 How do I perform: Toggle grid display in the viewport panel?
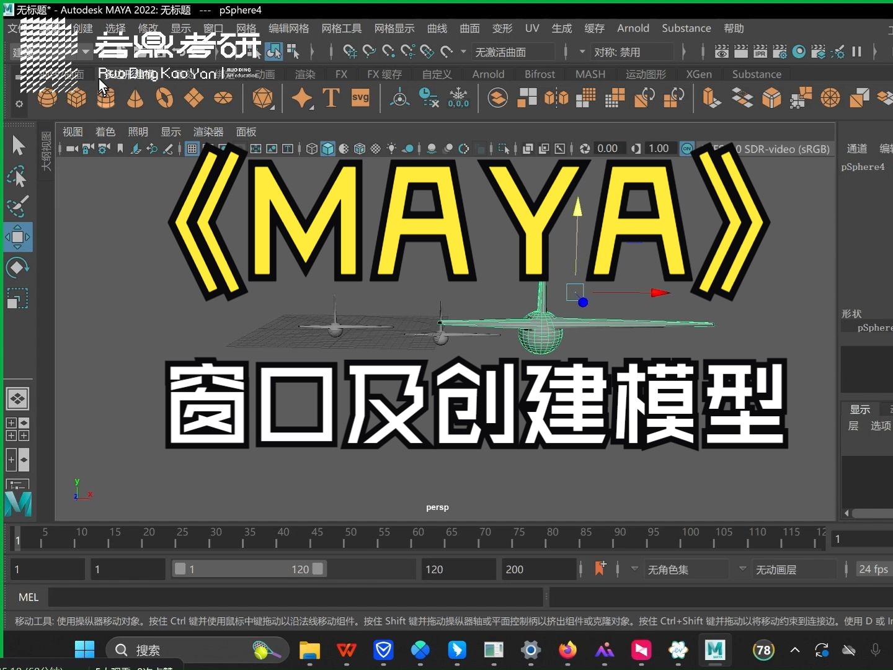click(x=192, y=149)
